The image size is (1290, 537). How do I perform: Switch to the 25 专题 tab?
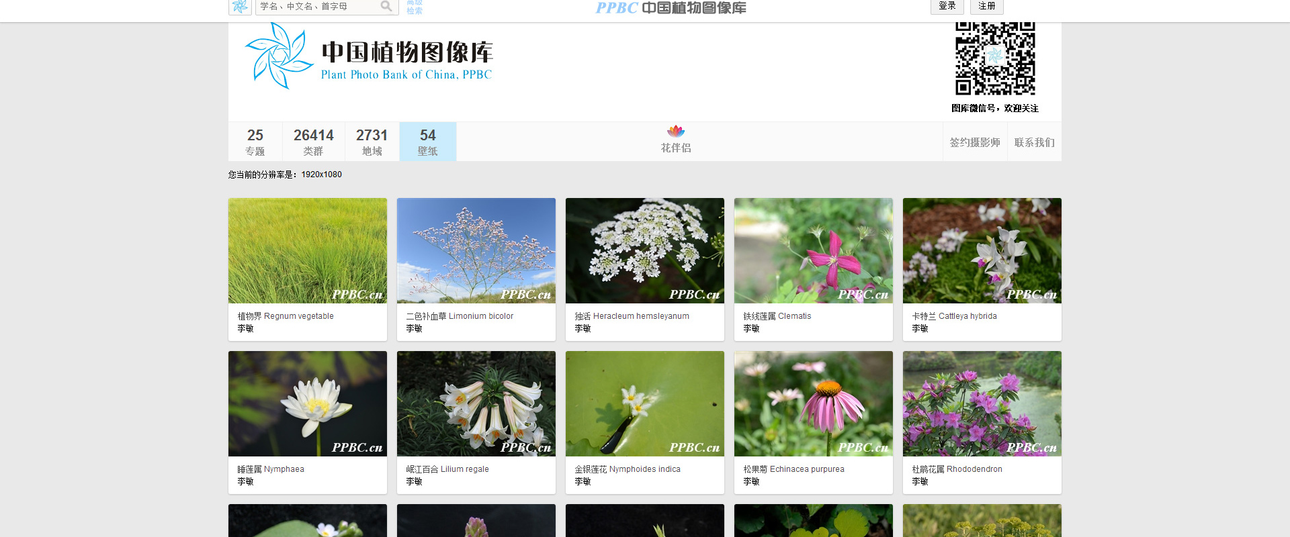coord(255,142)
